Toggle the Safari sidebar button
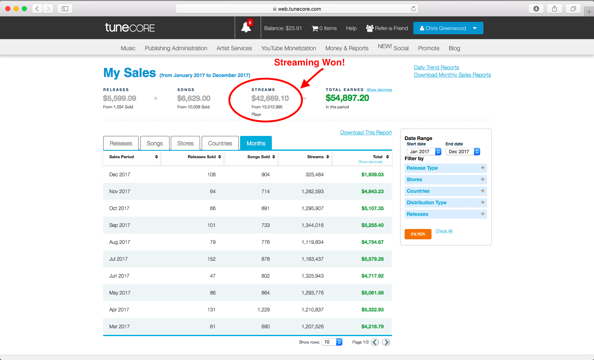This screenshot has width=594, height=360. coord(65,9)
